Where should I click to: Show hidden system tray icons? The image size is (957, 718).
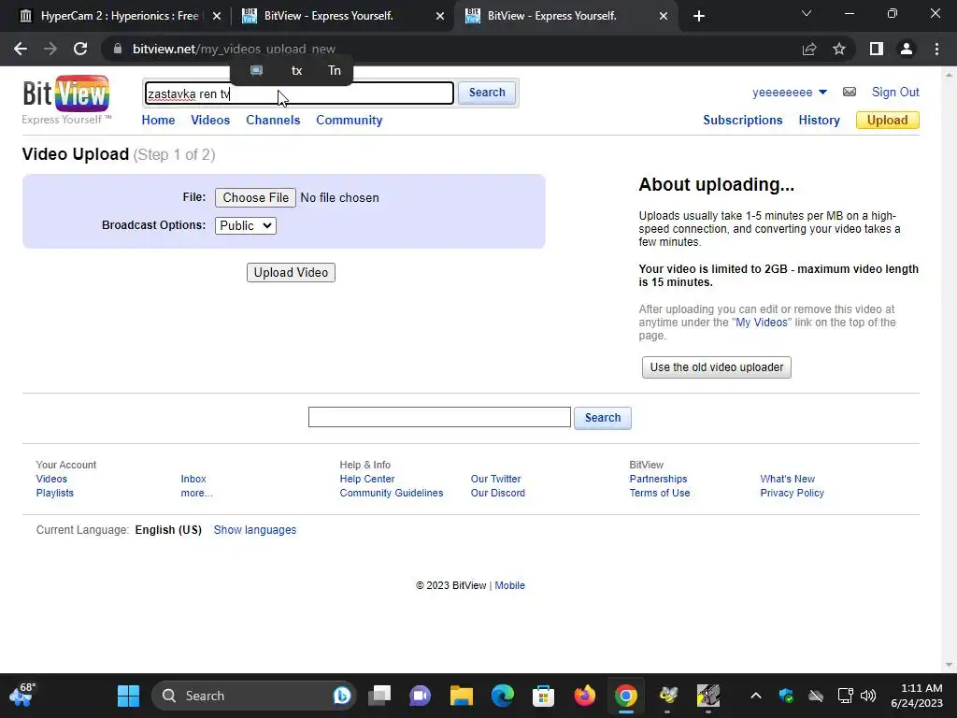[x=755, y=696]
